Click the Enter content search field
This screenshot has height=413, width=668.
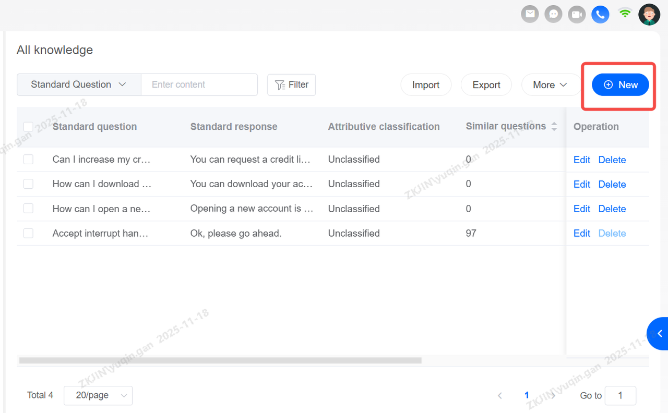[x=199, y=84]
